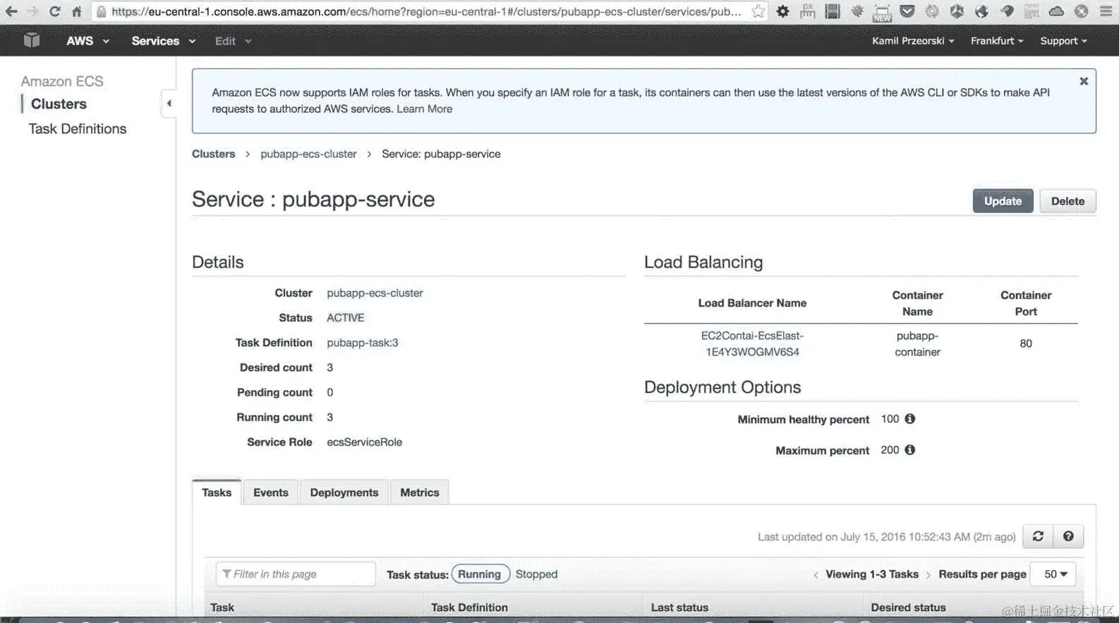This screenshot has width=1119, height=623.
Task: Go to browser home icon
Action: pyautogui.click(x=76, y=11)
